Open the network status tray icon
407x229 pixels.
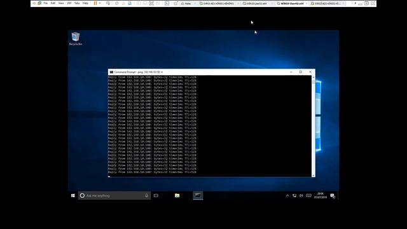pos(294,195)
